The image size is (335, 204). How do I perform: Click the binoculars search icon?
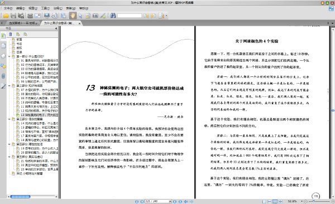113,16
